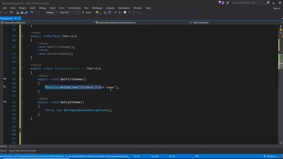Viewport: 283px width, 159px height.
Task: Click the new project toolbar icon
Action: tap(11, 12)
